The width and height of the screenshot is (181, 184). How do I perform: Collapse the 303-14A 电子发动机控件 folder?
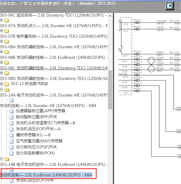tap(1, 90)
